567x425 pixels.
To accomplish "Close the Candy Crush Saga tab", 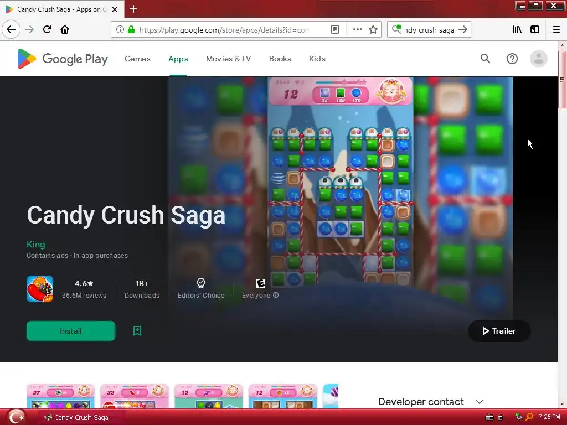I will point(115,9).
